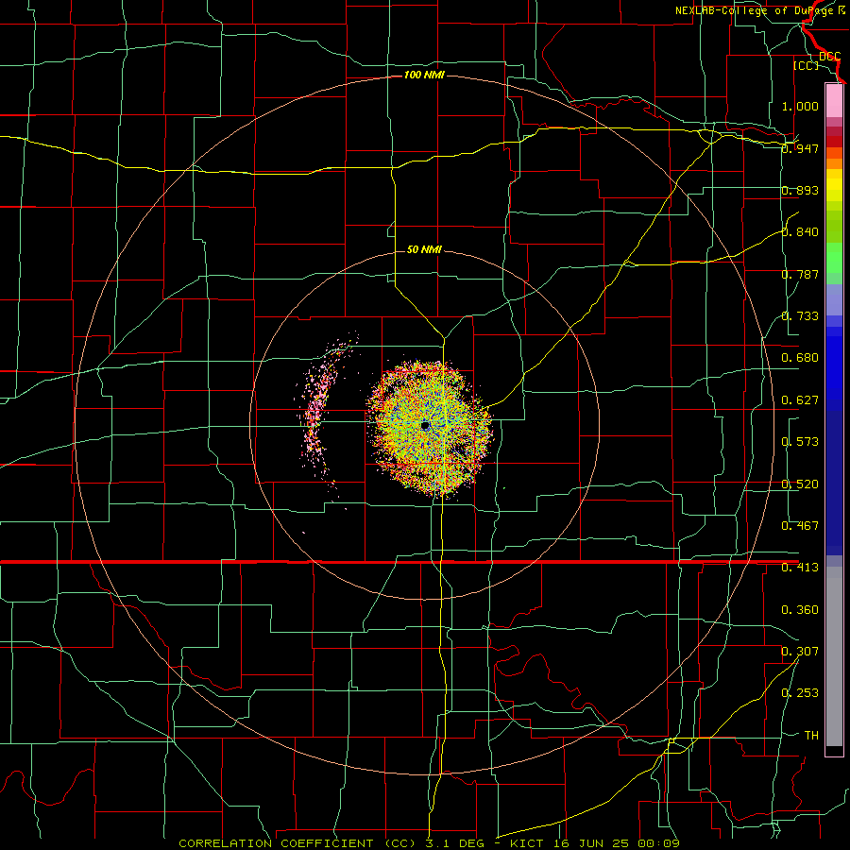Click the Correlation Coefficient KICT caption text
The image size is (850, 850).
429,843
